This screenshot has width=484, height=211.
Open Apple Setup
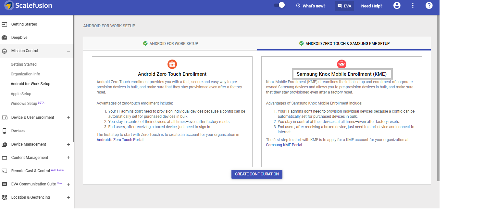[21, 94]
